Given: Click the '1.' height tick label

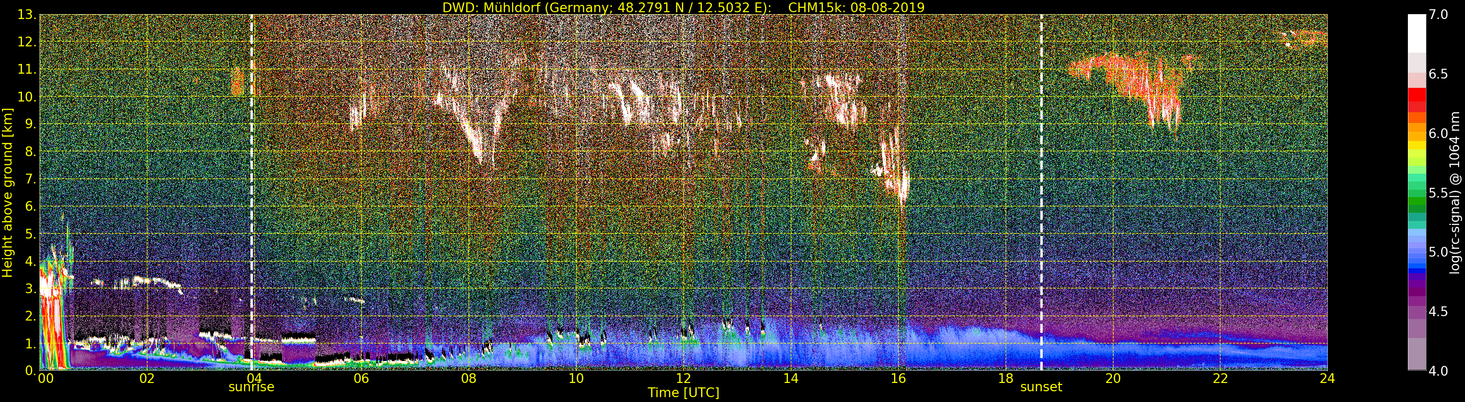Looking at the screenshot, I should 30,343.
